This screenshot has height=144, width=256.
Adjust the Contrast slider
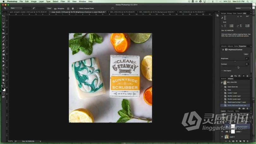[235, 67]
